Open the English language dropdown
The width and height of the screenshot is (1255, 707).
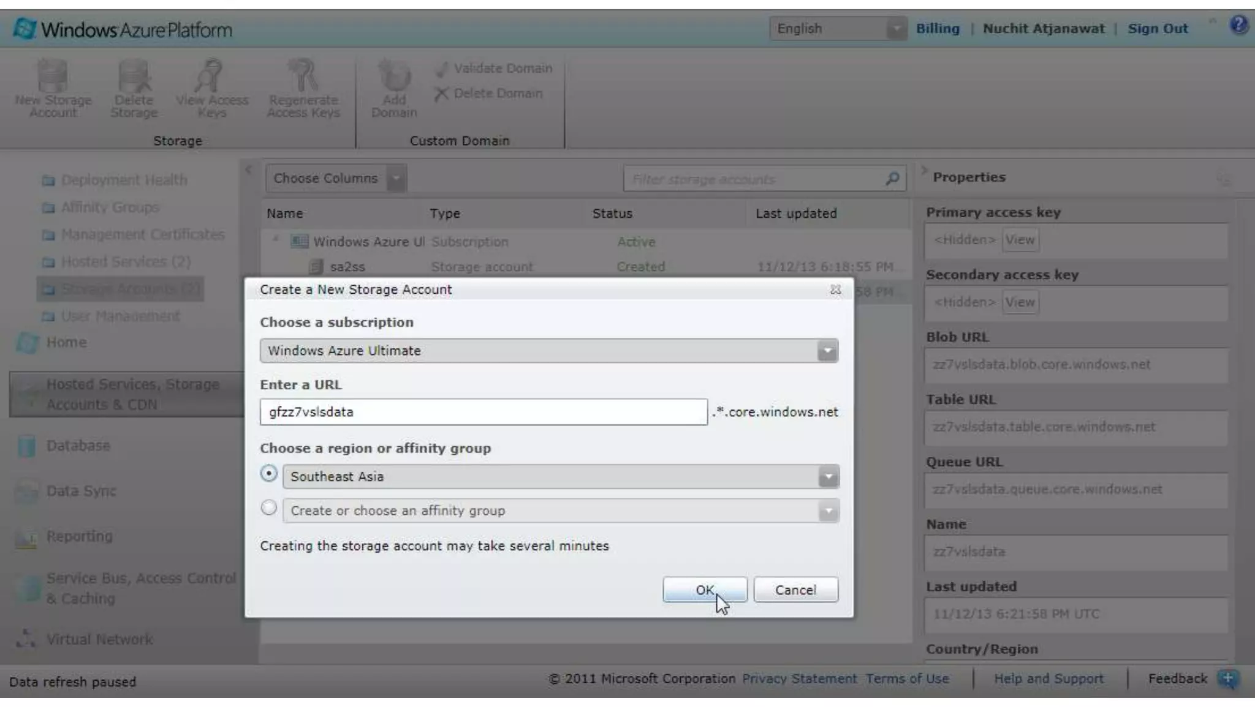[x=895, y=29]
